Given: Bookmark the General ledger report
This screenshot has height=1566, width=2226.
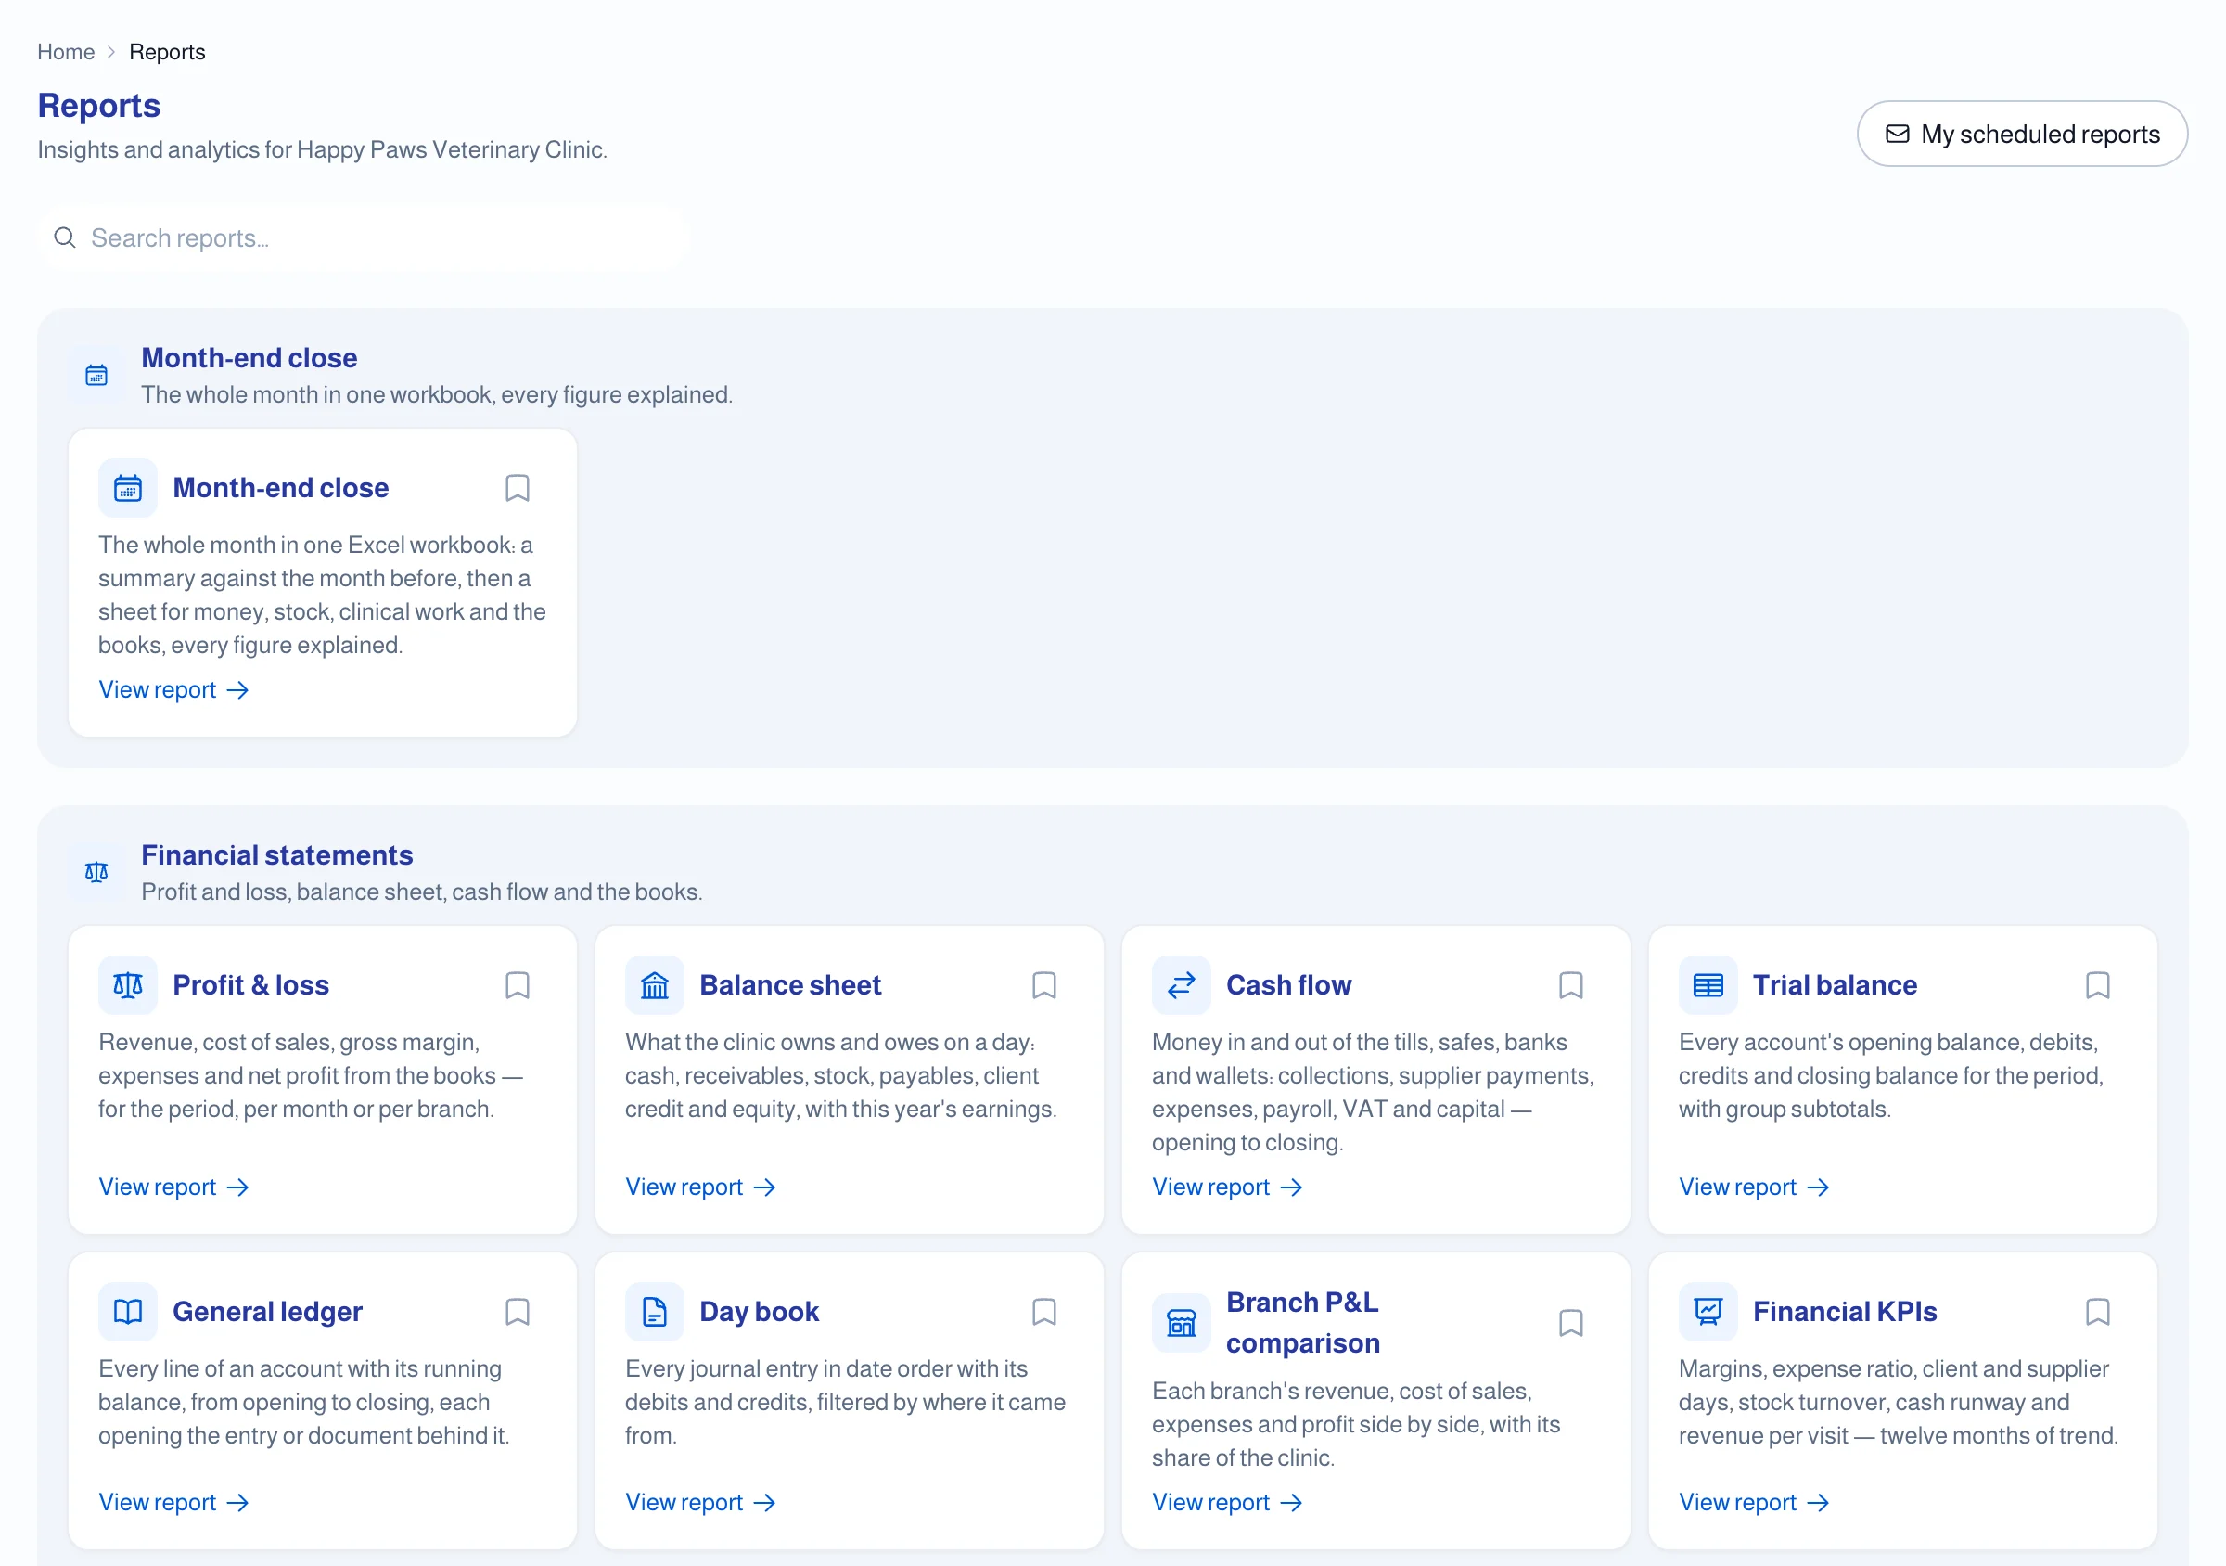Looking at the screenshot, I should point(518,1312).
